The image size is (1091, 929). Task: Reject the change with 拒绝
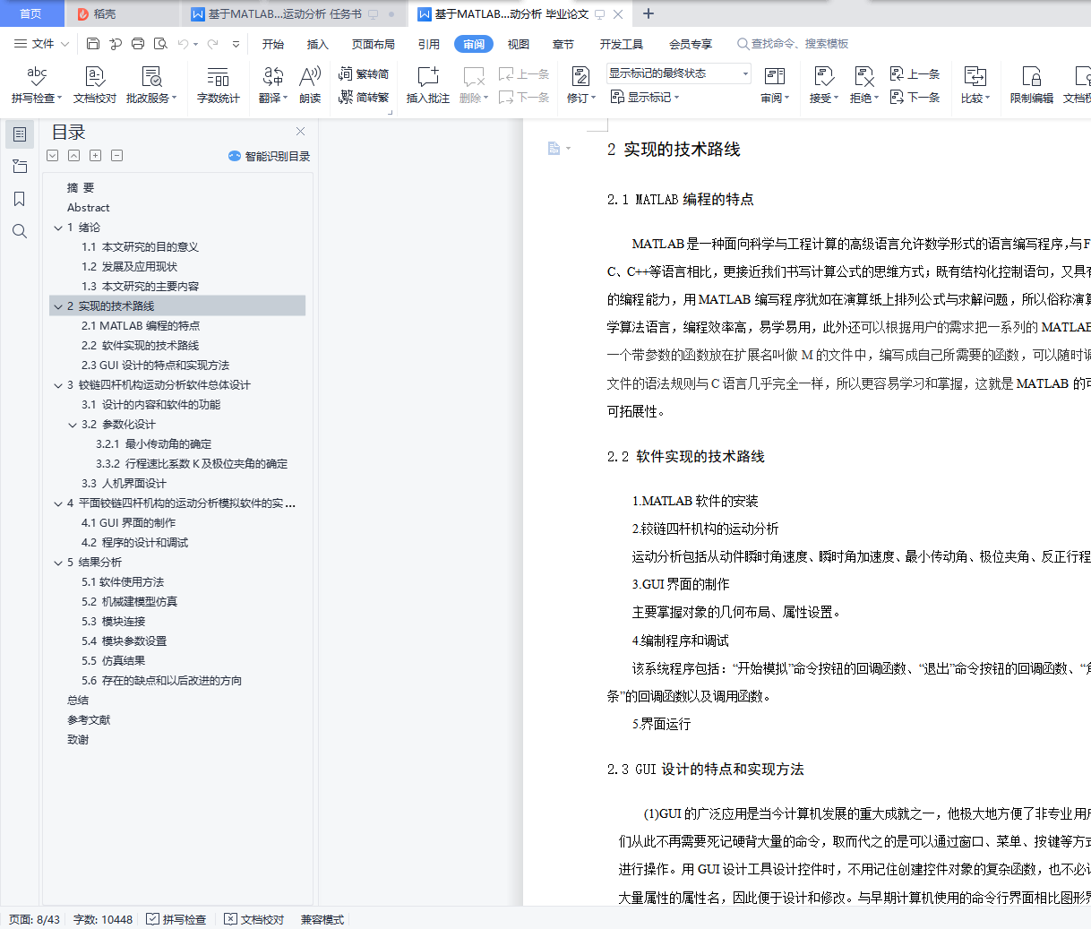[x=864, y=85]
